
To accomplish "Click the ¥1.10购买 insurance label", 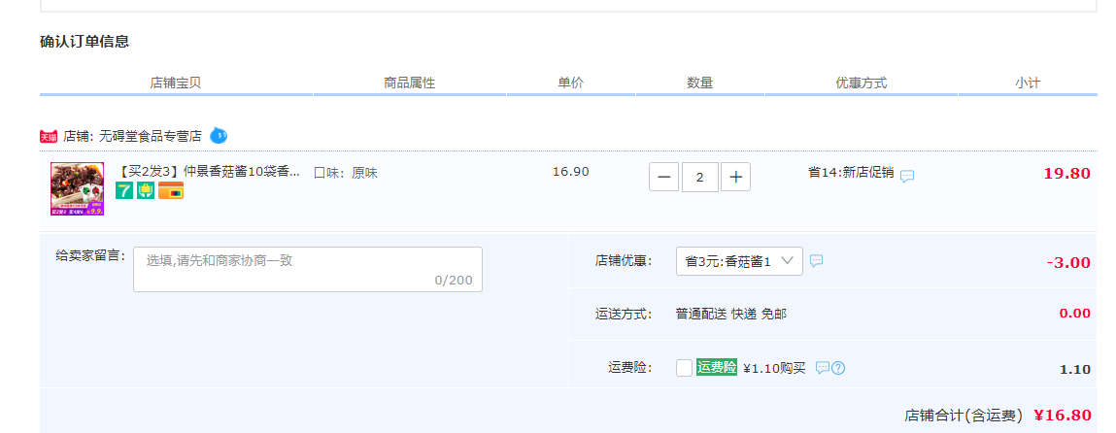I will pyautogui.click(x=774, y=368).
